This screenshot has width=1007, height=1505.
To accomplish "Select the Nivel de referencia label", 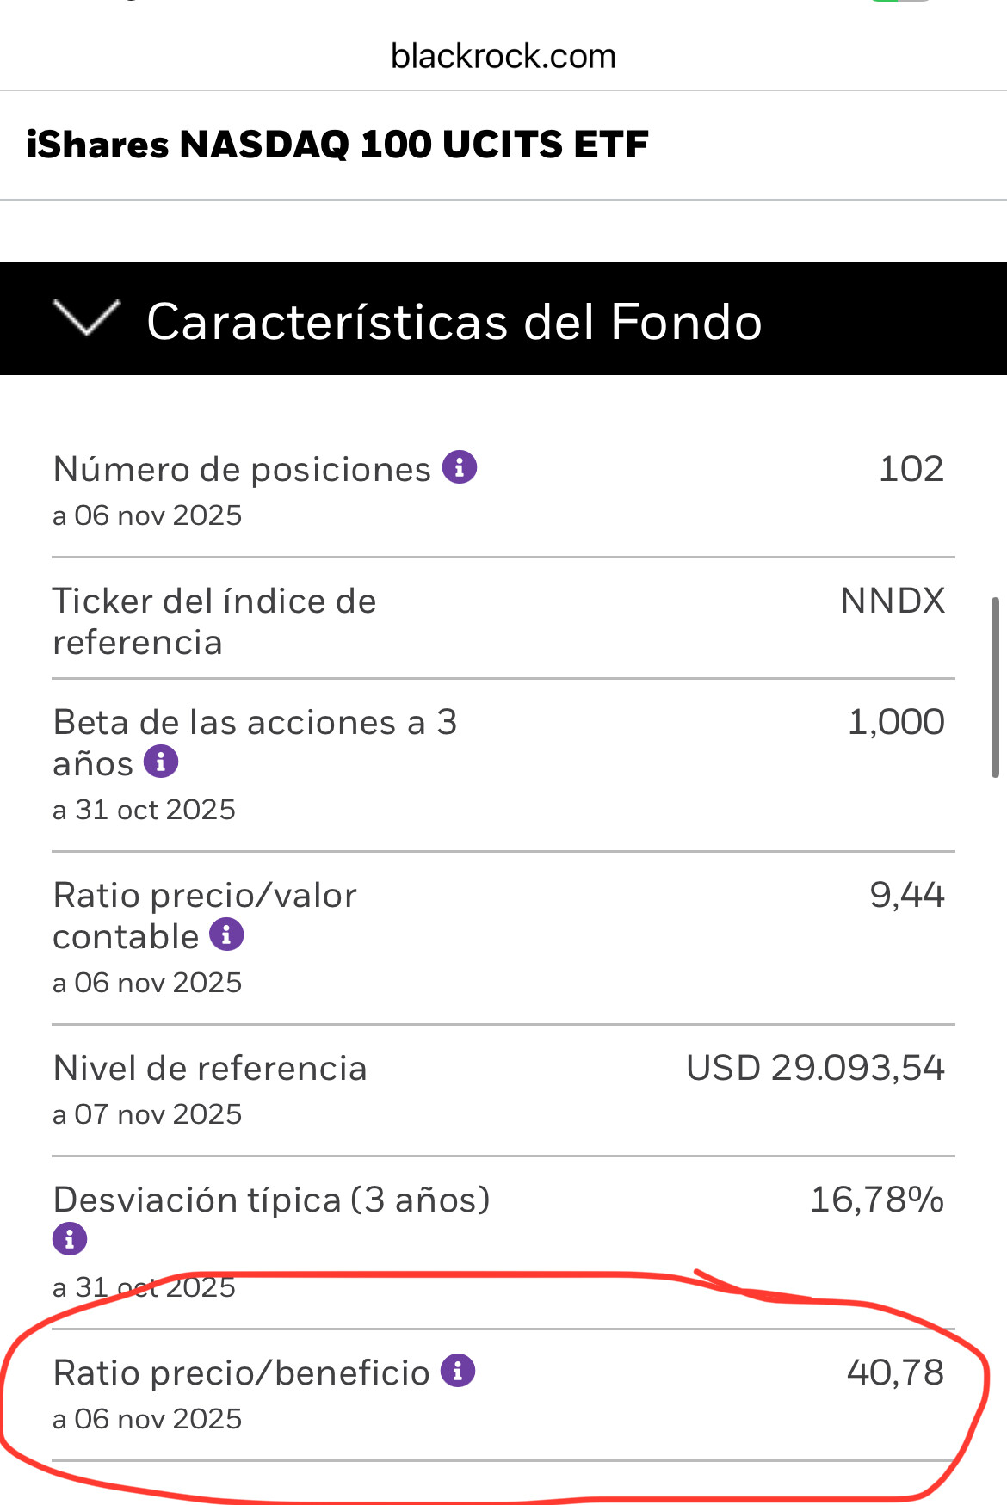I will click(210, 1068).
